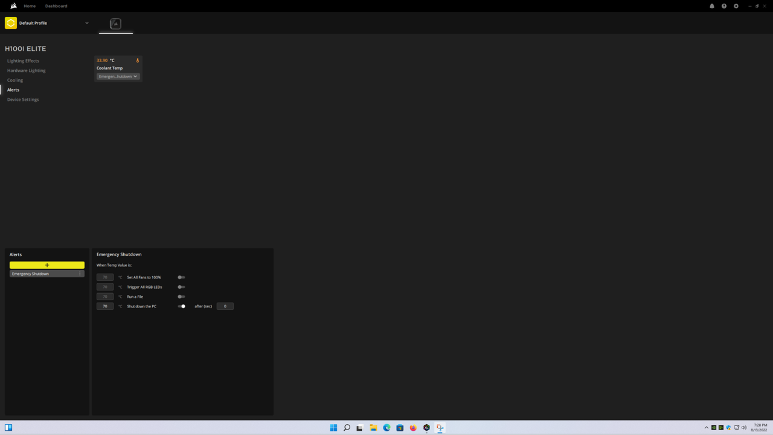
Task: Click the Coolant Temp label
Action: tap(109, 68)
